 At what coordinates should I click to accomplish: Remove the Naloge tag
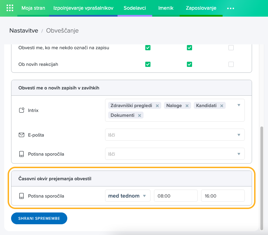click(x=187, y=106)
